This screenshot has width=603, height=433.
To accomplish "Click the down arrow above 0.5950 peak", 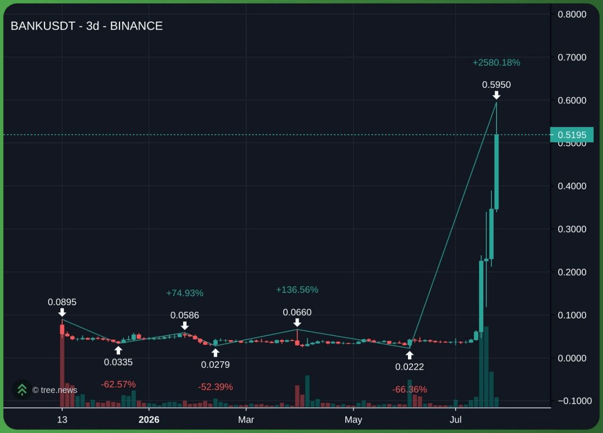I will point(496,95).
